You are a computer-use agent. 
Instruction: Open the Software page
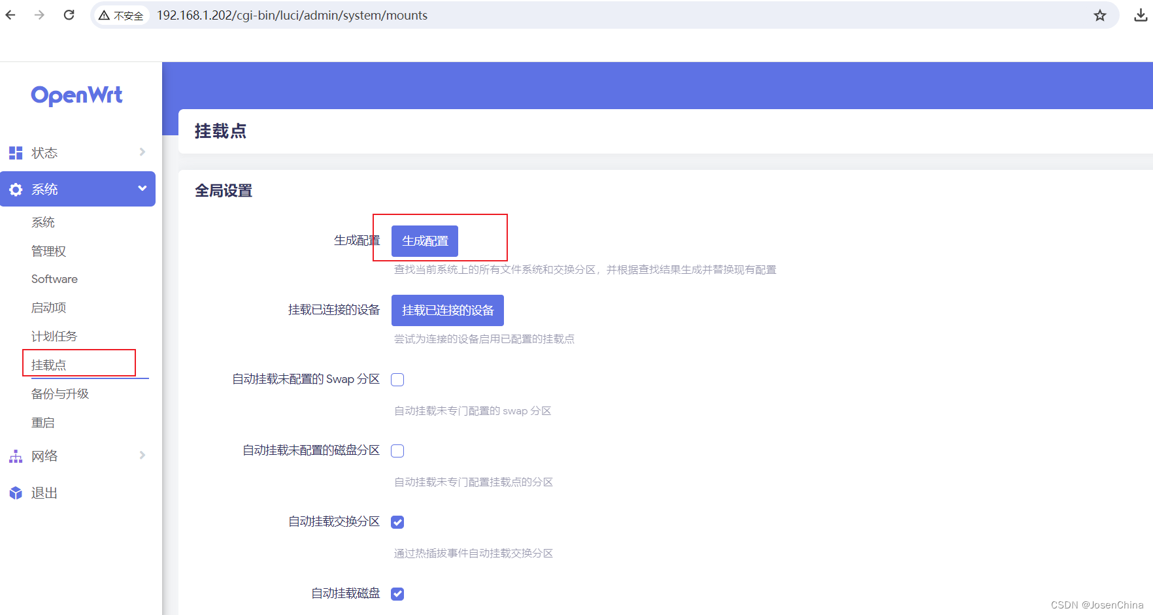(55, 279)
